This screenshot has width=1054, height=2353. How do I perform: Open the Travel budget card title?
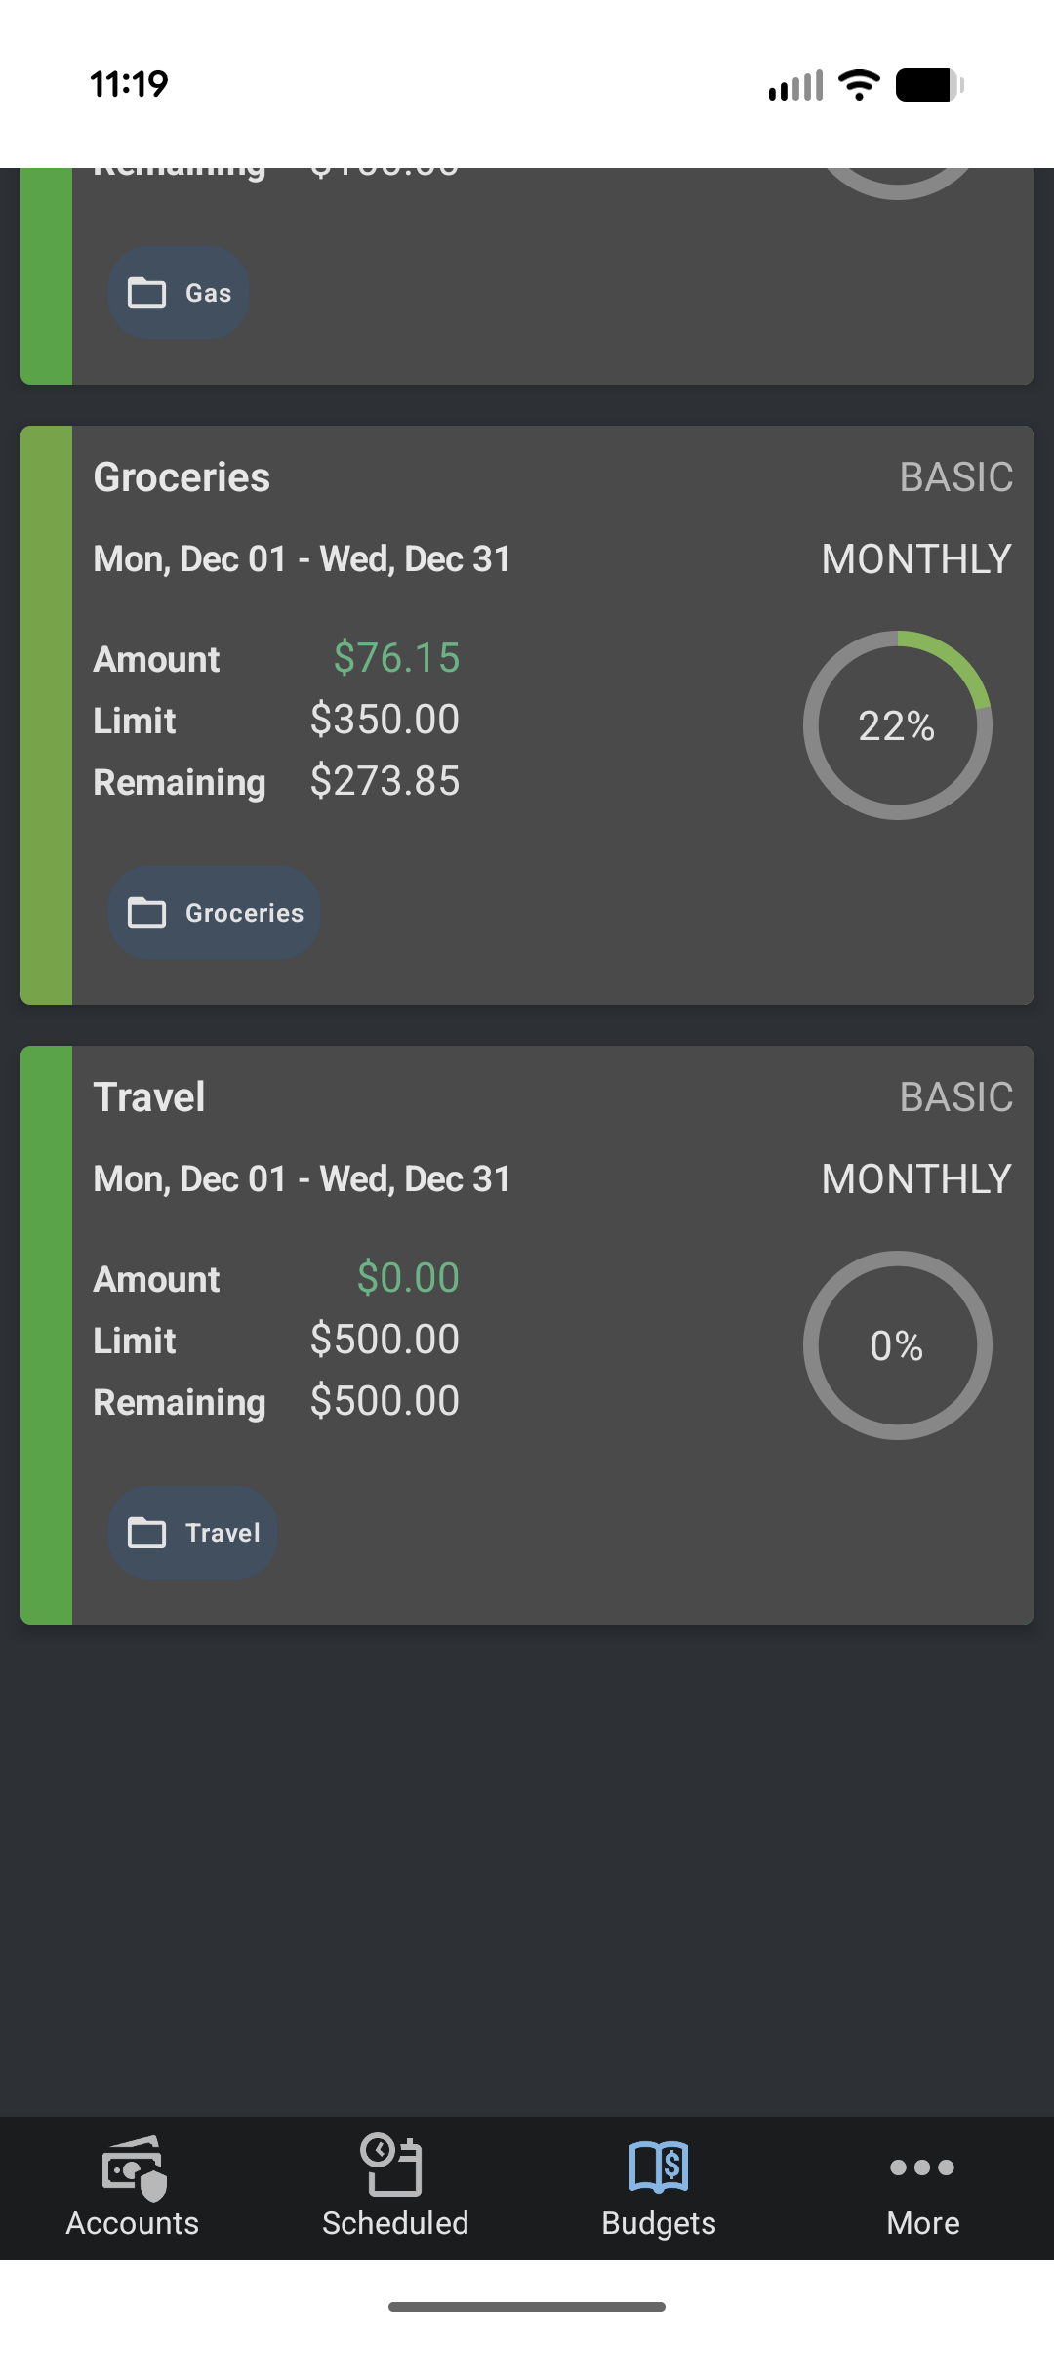click(149, 1097)
